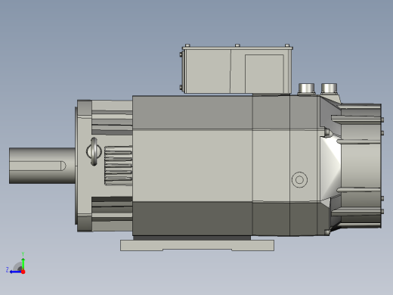Select the right round connector on top
393x295 pixels.
point(329,88)
